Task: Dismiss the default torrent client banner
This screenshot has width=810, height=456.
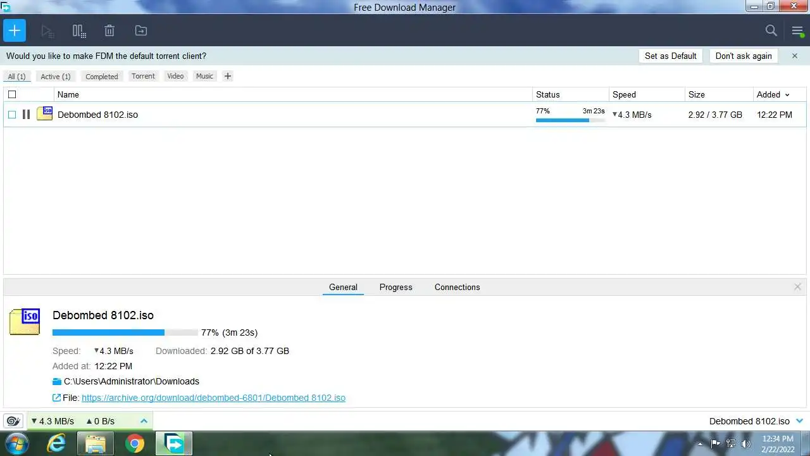Action: click(795, 56)
